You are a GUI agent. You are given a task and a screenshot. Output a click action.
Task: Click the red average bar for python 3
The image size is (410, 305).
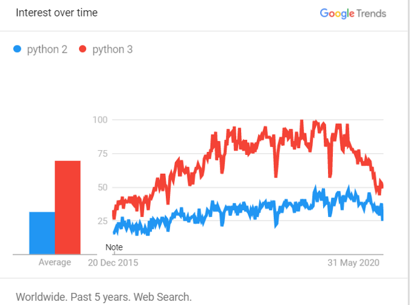click(67, 207)
